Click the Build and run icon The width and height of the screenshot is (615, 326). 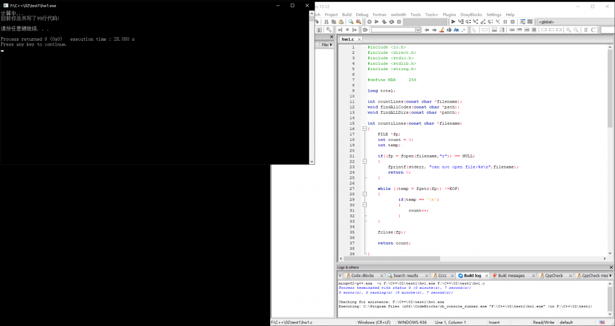click(x=384, y=22)
